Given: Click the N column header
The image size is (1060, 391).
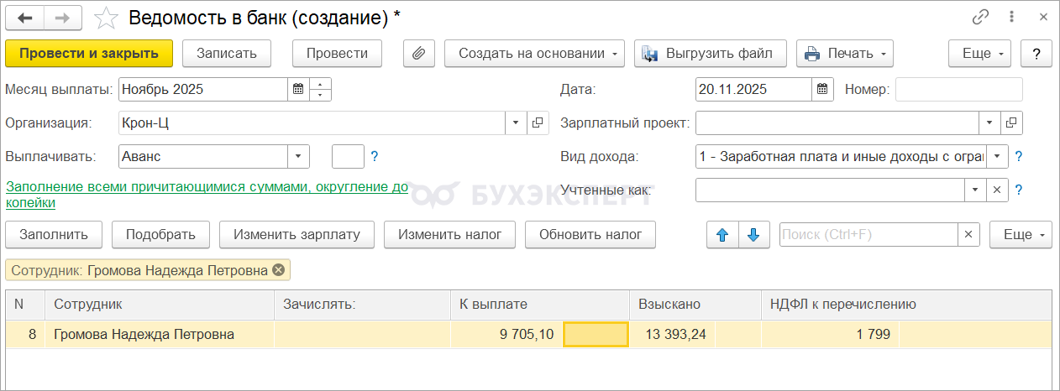Looking at the screenshot, I should [x=26, y=305].
